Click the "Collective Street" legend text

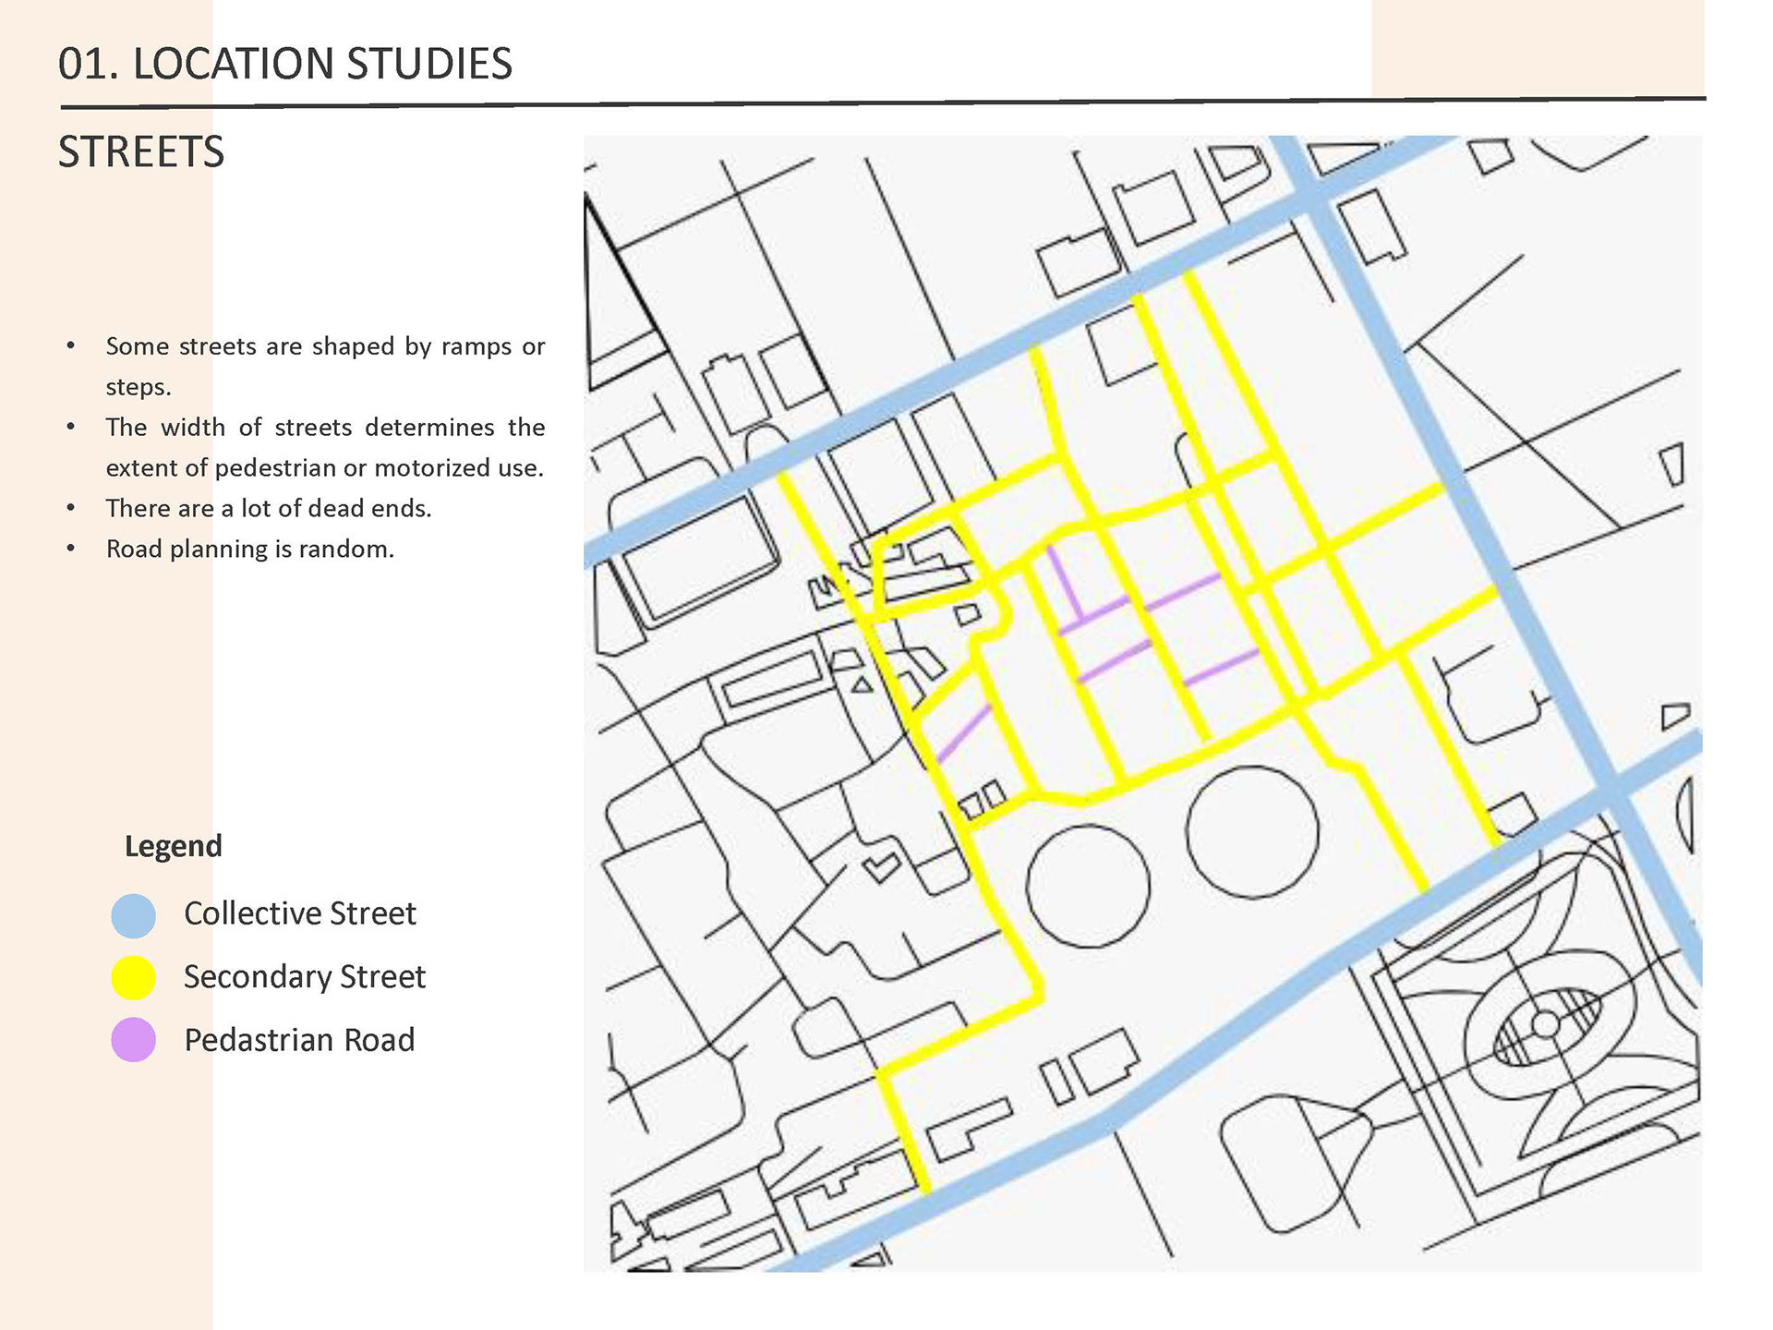300,913
